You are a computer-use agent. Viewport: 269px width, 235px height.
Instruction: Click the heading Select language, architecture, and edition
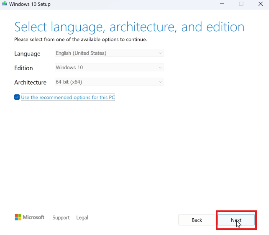(x=129, y=27)
